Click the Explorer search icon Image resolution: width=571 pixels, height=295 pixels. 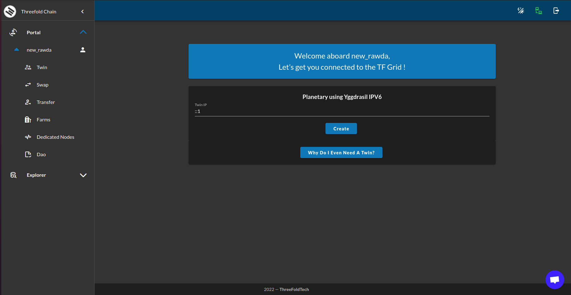coord(13,175)
